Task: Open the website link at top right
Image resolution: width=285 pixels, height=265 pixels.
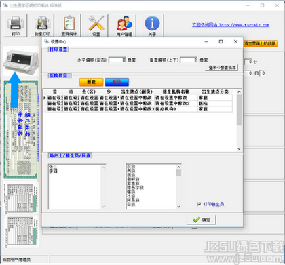Action: point(231,25)
